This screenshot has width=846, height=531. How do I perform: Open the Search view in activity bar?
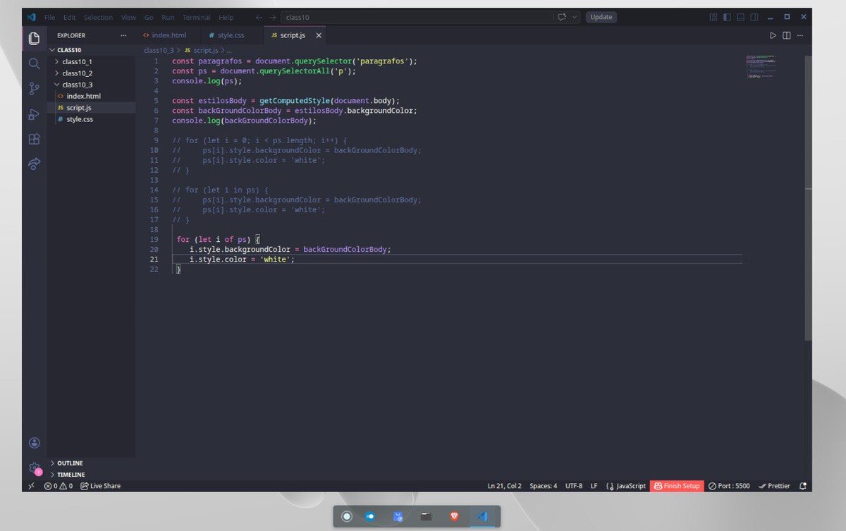[34, 63]
